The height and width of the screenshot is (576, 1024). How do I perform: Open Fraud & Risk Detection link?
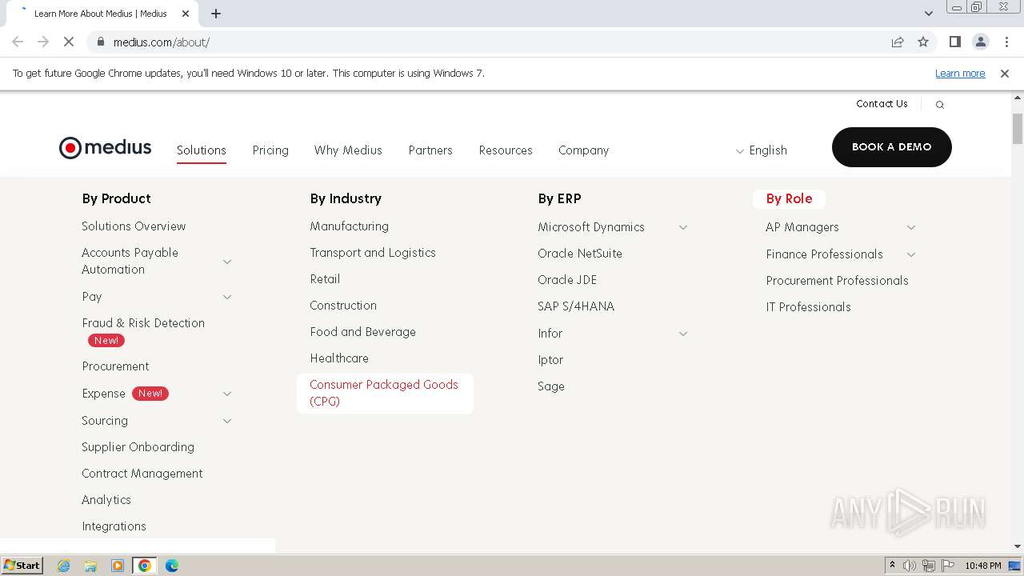click(x=143, y=323)
